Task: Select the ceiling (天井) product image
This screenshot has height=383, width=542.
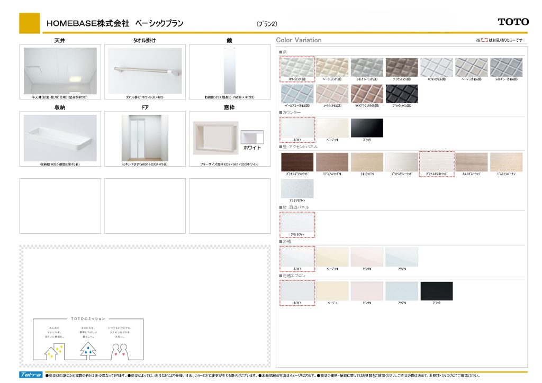Action: [60, 71]
